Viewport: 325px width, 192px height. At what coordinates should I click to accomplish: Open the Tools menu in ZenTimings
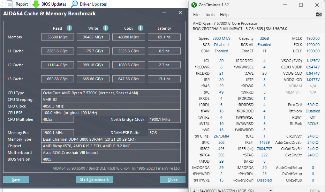point(210,15)
